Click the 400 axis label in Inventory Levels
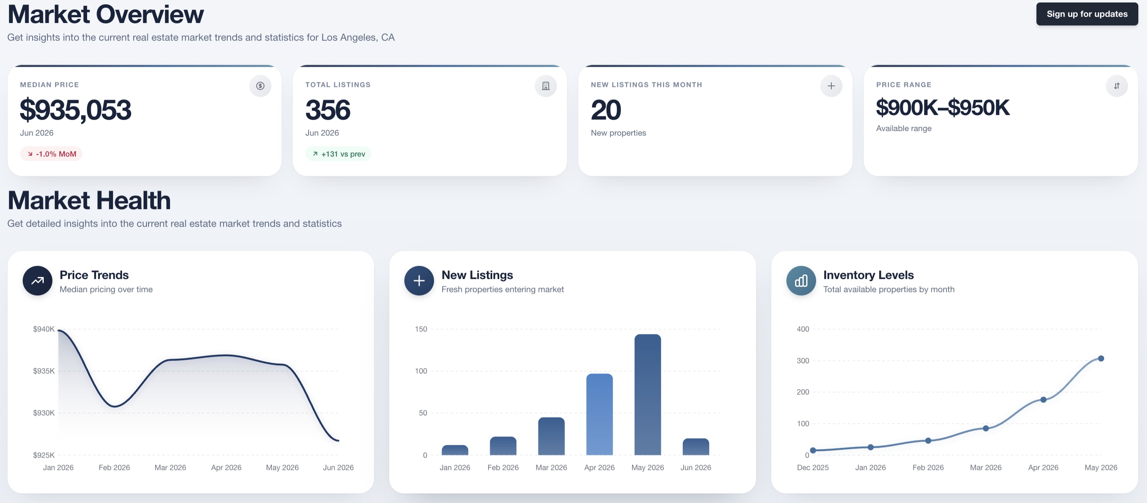The width and height of the screenshot is (1147, 503). [803, 329]
